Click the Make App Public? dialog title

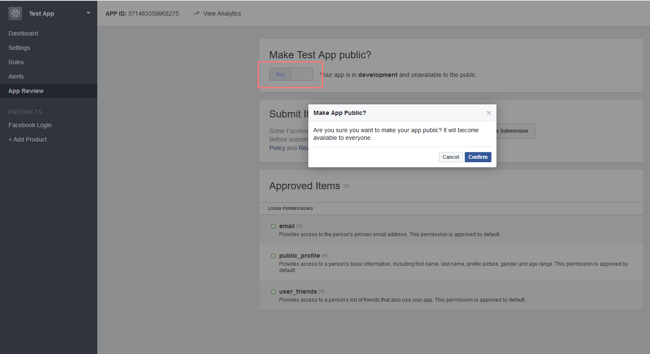click(340, 113)
